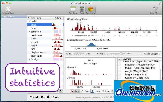Check the condition (Repair Record 1978) covariate
The image size is (163, 102).
tap(120, 61)
